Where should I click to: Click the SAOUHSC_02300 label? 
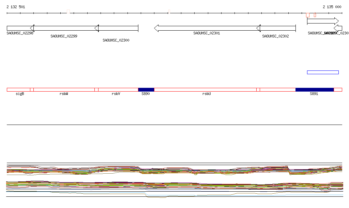coord(116,40)
